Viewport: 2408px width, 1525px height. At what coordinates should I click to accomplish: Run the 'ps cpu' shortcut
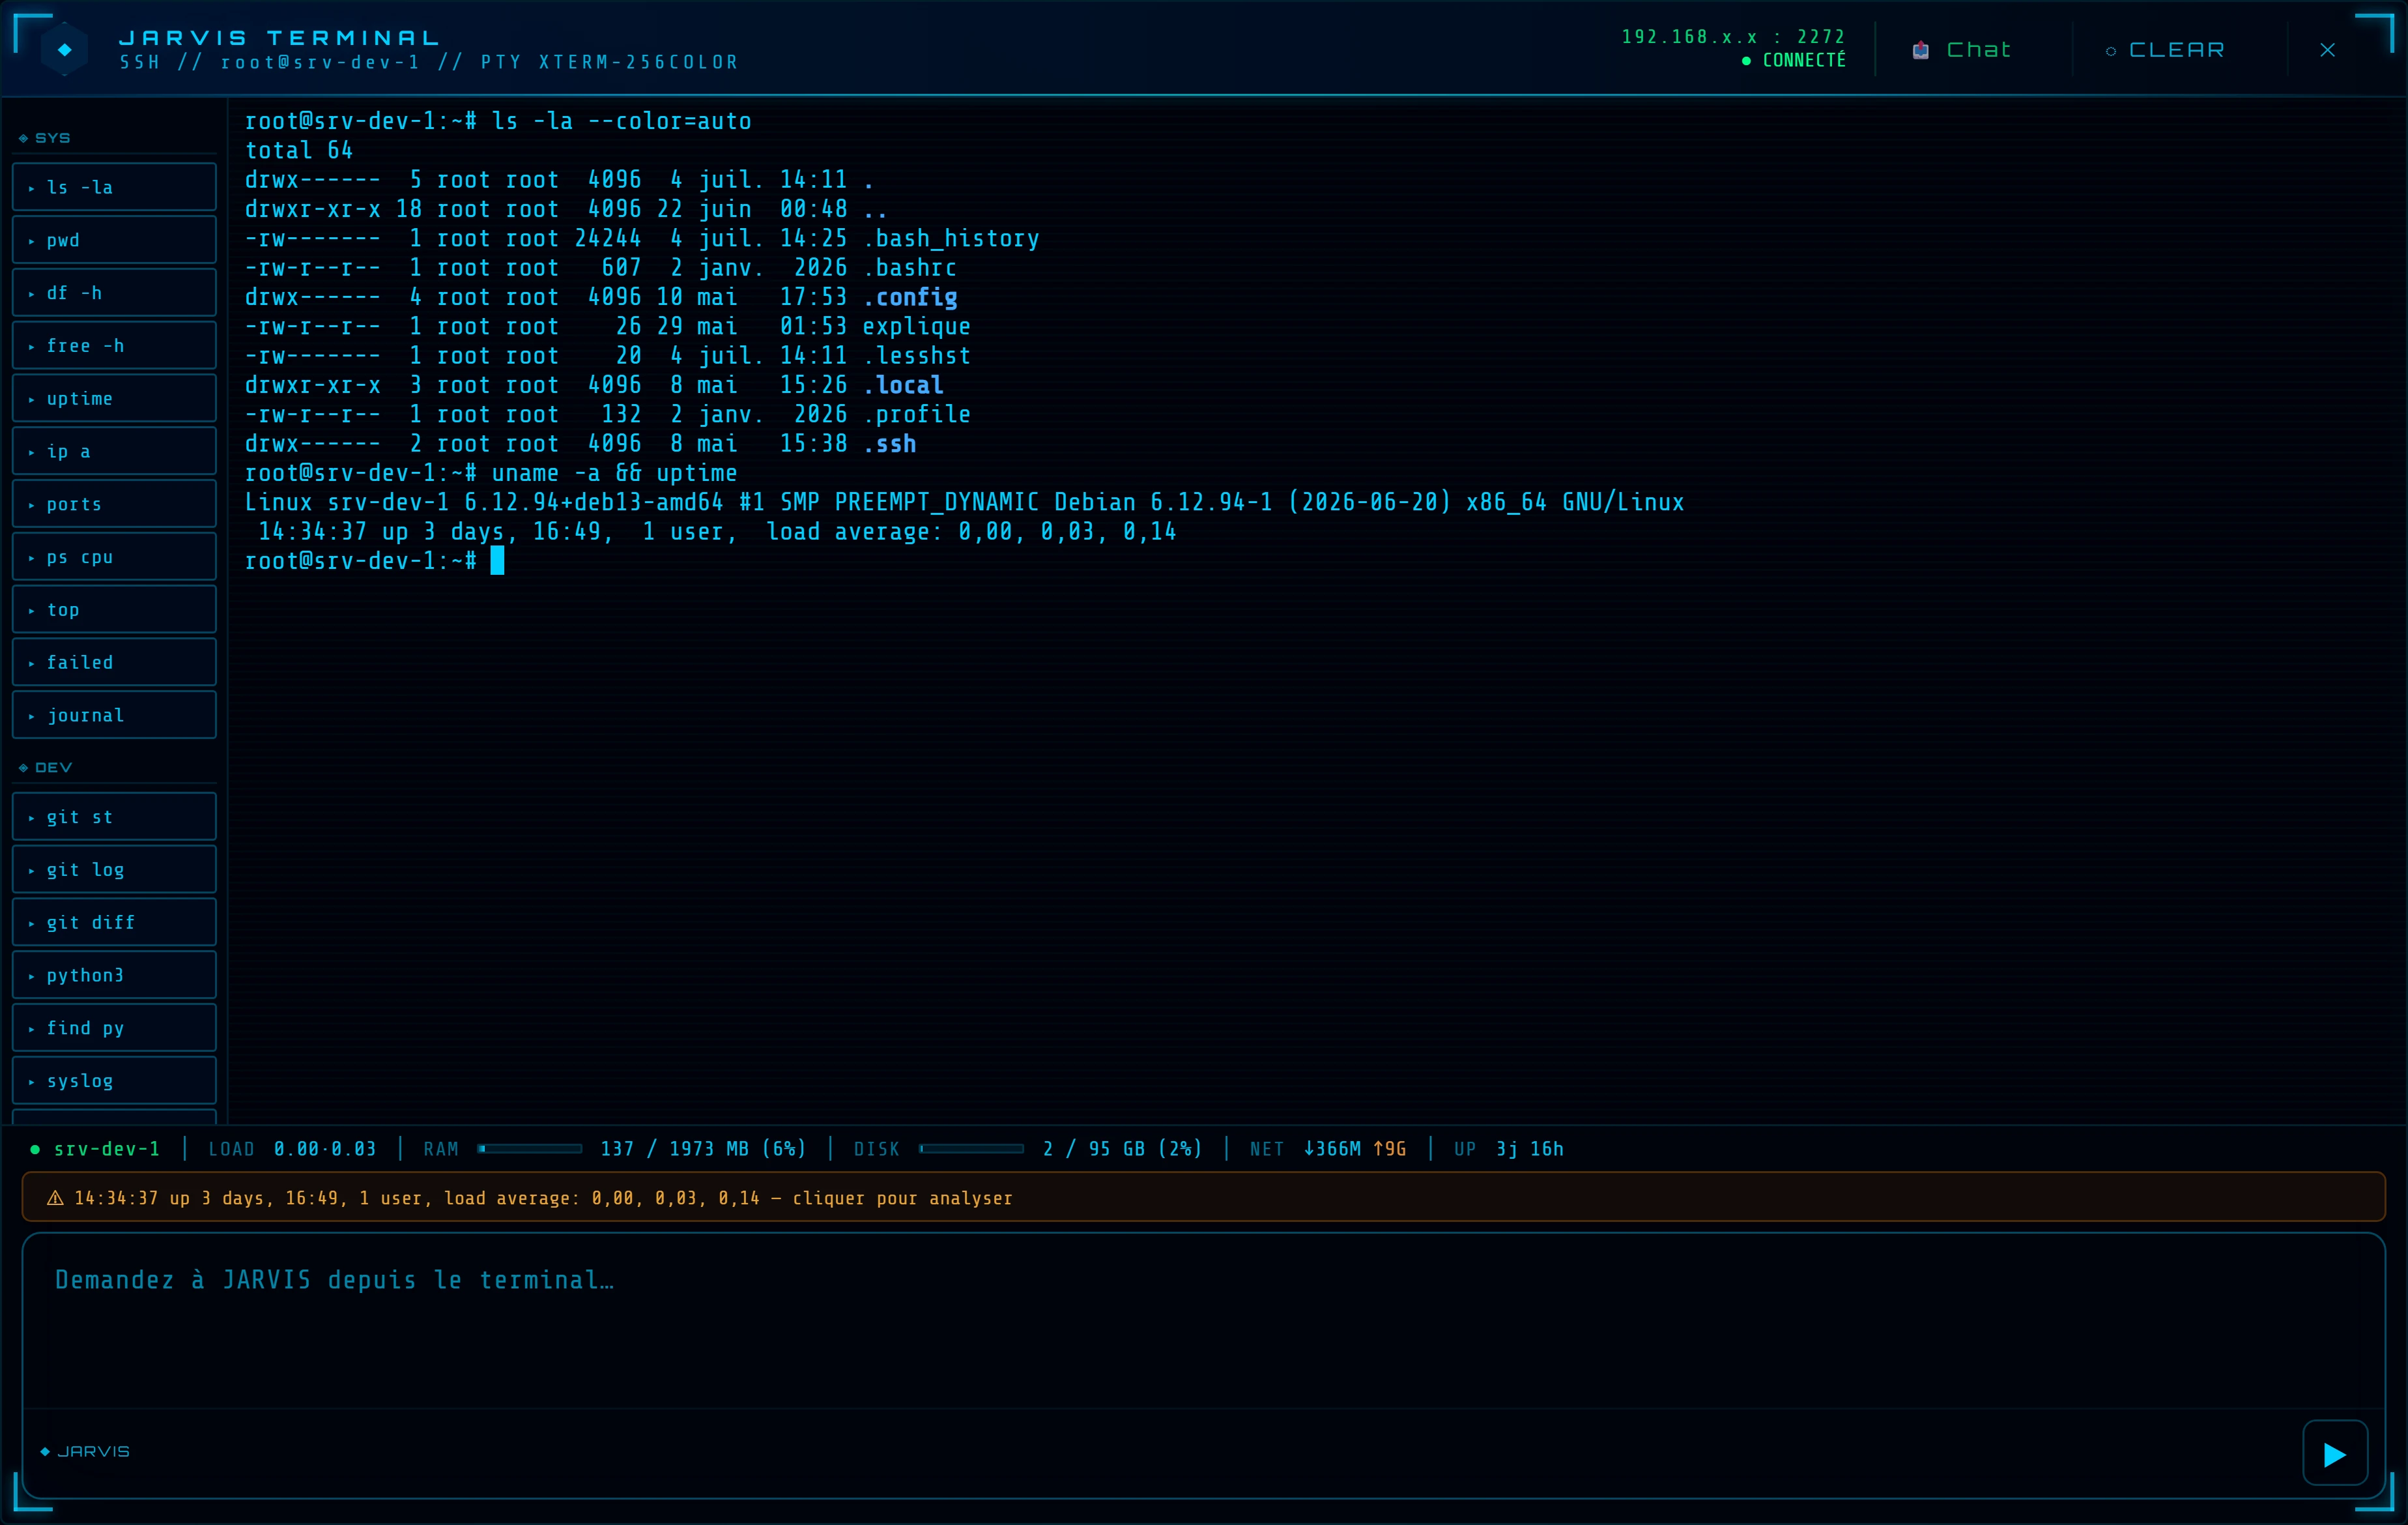114,557
